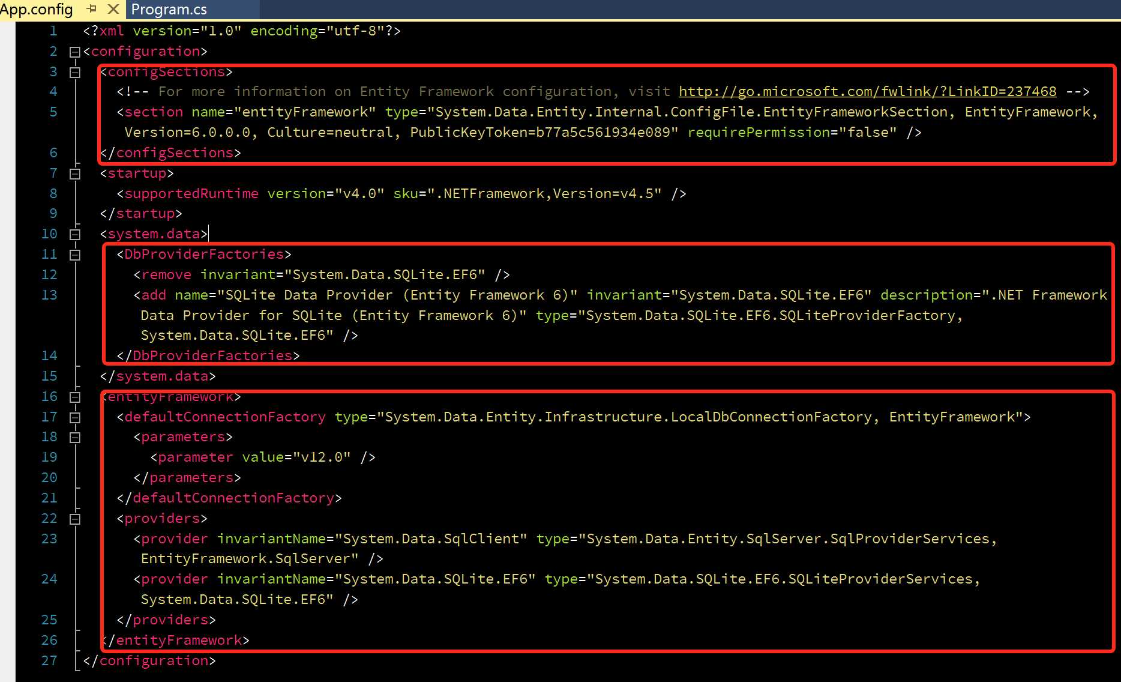Click the opening <providers> tag on line 22

(162, 518)
